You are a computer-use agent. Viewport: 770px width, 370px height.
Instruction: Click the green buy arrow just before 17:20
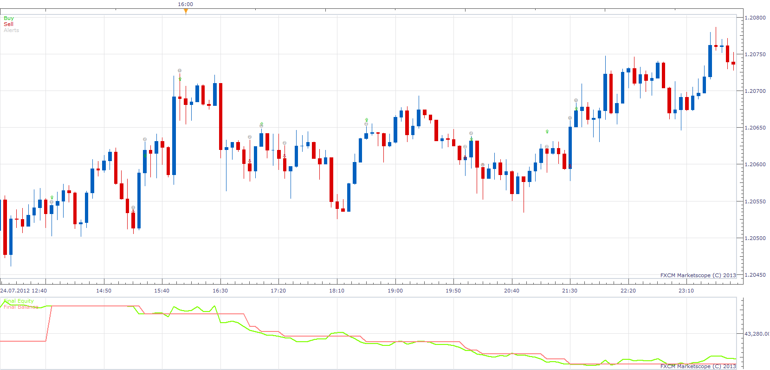tap(261, 124)
